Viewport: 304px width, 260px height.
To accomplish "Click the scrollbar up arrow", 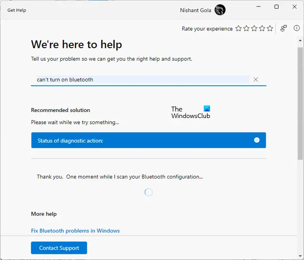I will click(x=300, y=40).
